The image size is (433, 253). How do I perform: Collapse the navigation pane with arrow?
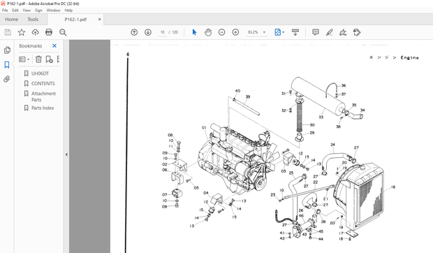pyautogui.click(x=66, y=154)
